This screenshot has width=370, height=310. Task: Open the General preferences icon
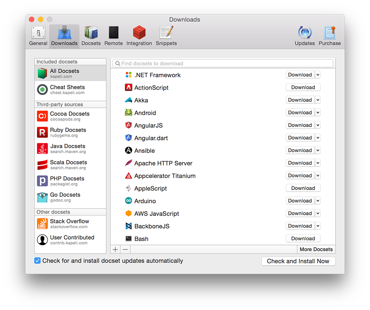point(38,32)
